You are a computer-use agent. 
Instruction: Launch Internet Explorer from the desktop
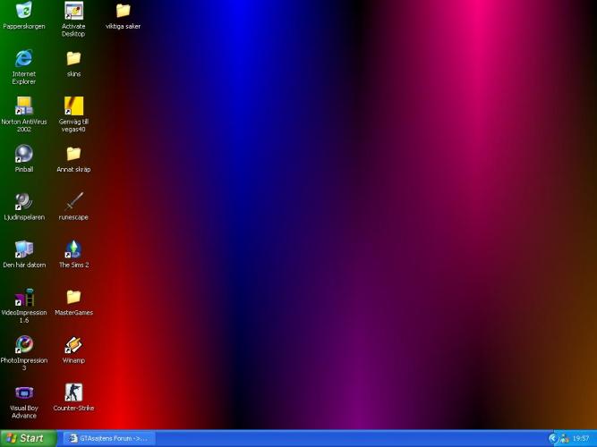[24, 59]
